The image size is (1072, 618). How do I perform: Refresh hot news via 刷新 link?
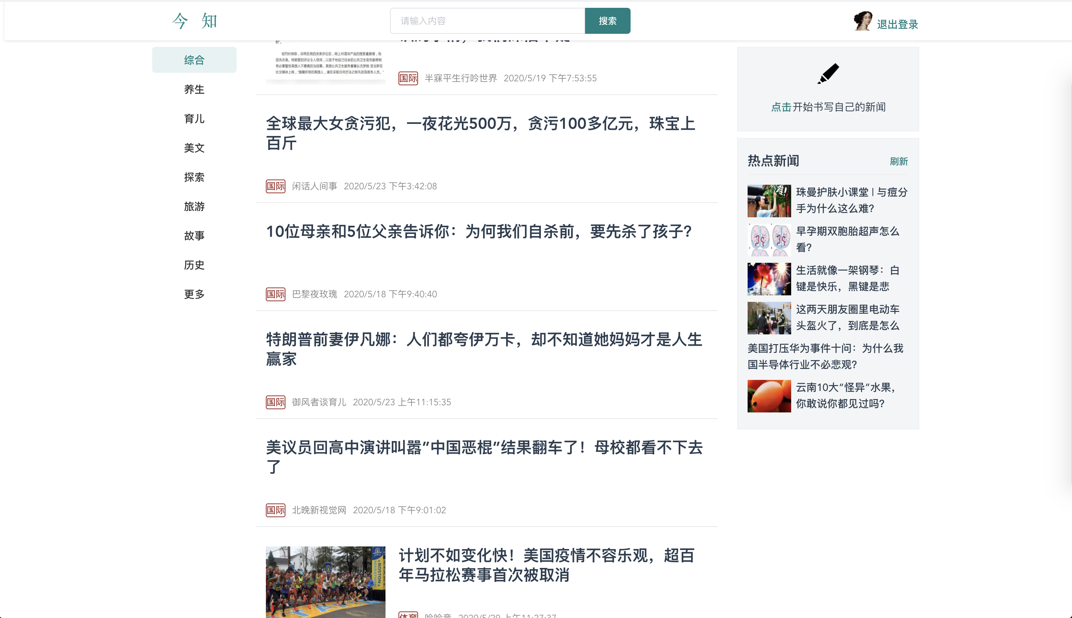pyautogui.click(x=898, y=161)
